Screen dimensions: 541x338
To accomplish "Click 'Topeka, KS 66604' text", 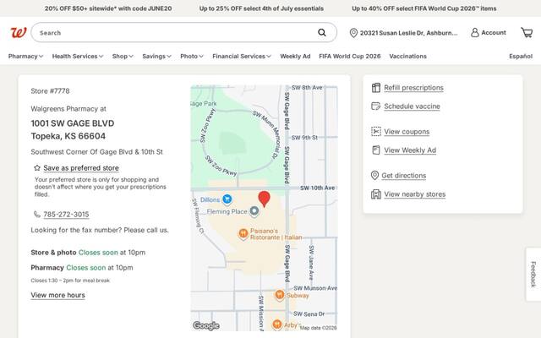I will tap(68, 136).
